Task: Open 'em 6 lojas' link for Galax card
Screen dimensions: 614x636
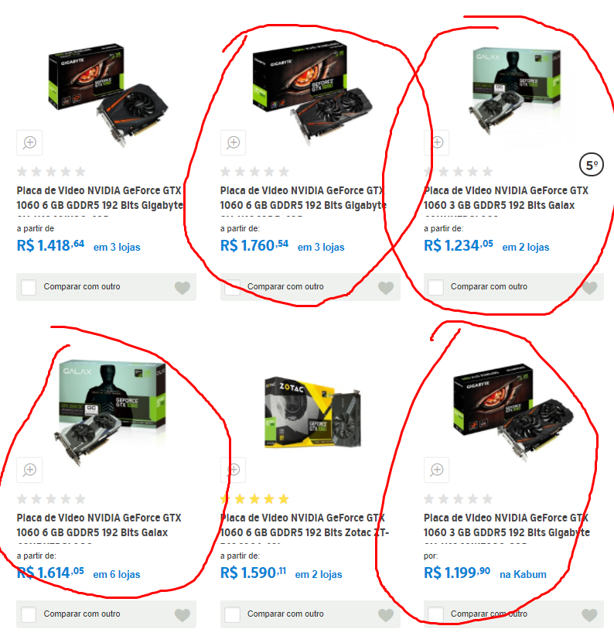Action: (x=117, y=574)
